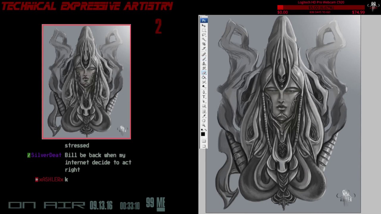Select the Eyedropper tool
Screen dimensions: 381x214
pos(204,116)
